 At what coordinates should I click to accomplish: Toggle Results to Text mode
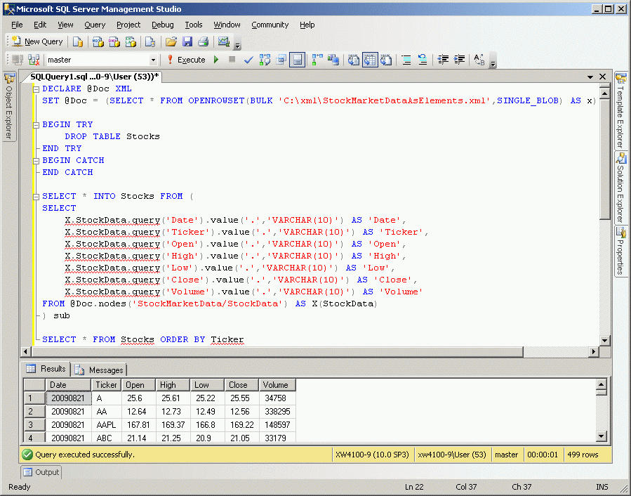(354, 60)
